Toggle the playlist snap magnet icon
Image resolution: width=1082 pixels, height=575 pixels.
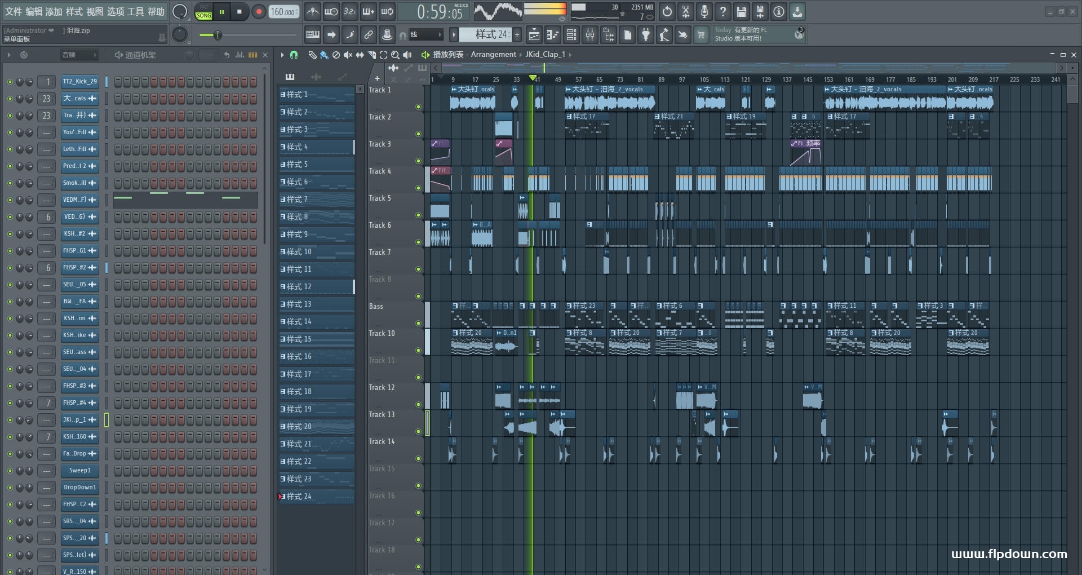tap(294, 55)
